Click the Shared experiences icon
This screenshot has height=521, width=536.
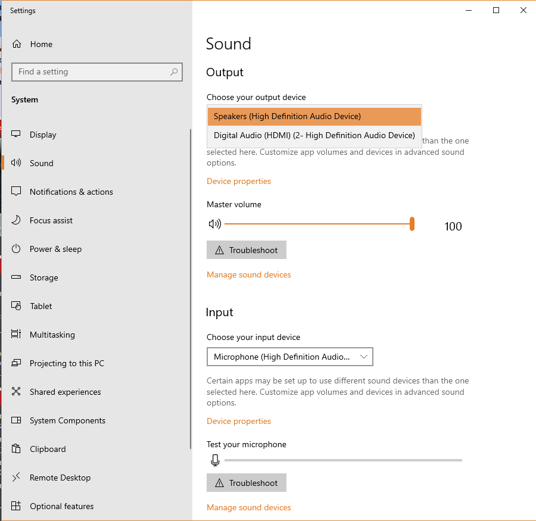17,392
